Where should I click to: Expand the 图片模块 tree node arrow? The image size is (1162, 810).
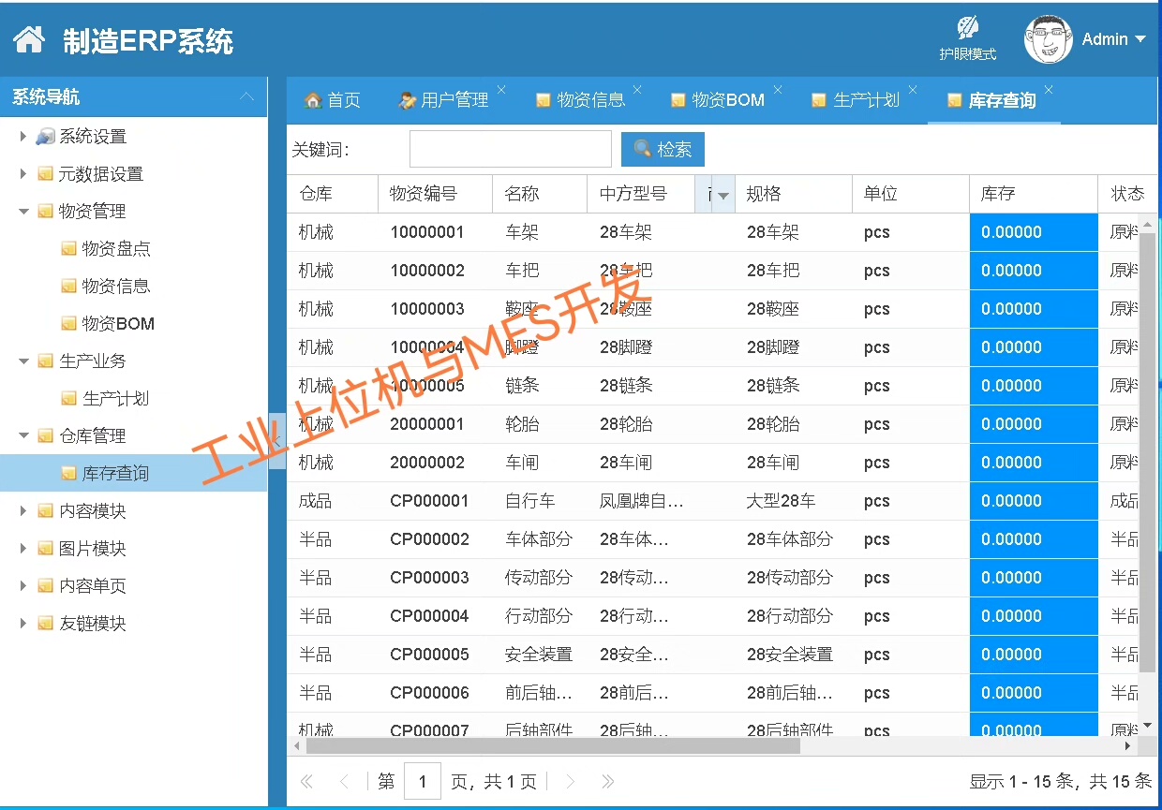coord(23,549)
